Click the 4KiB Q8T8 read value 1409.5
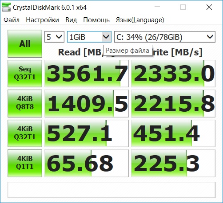 pyautogui.click(x=87, y=103)
